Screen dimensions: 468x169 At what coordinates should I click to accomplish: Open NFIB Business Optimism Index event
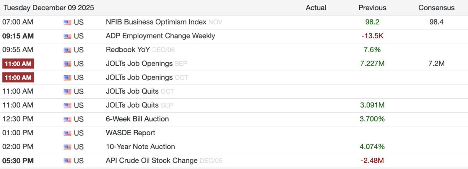coord(156,22)
